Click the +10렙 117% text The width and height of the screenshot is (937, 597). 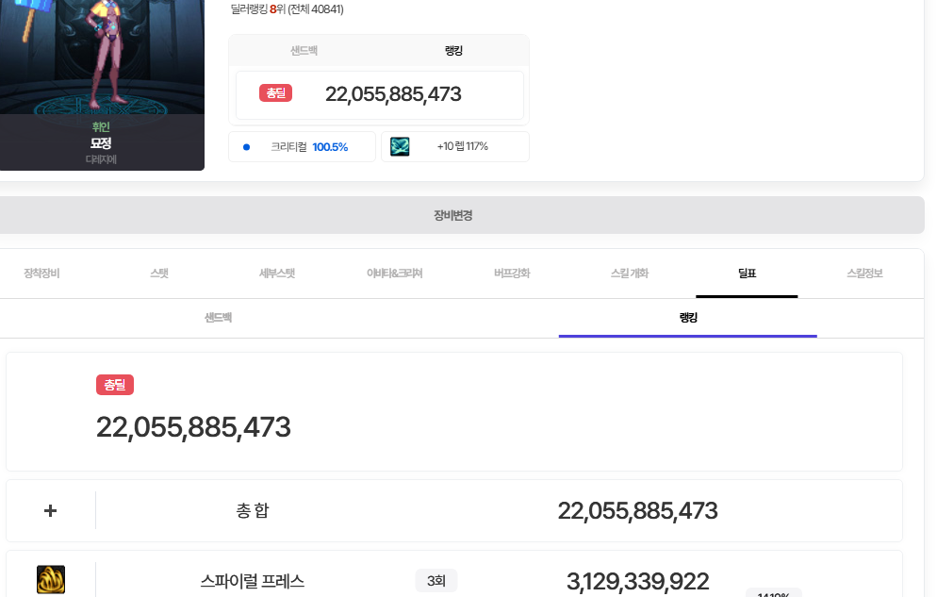click(463, 146)
